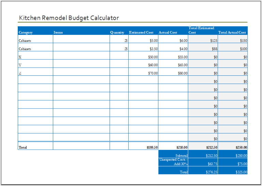Select the $65.00 actual cost cell
The image size is (262, 186).
click(x=173, y=65)
